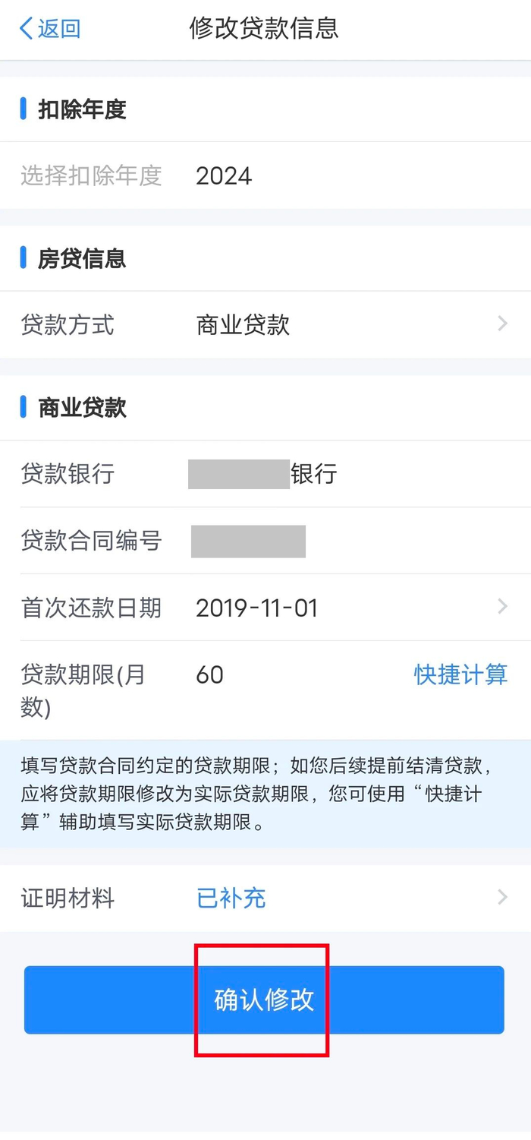Open the 已补充 proof materials link

pyautogui.click(x=231, y=898)
